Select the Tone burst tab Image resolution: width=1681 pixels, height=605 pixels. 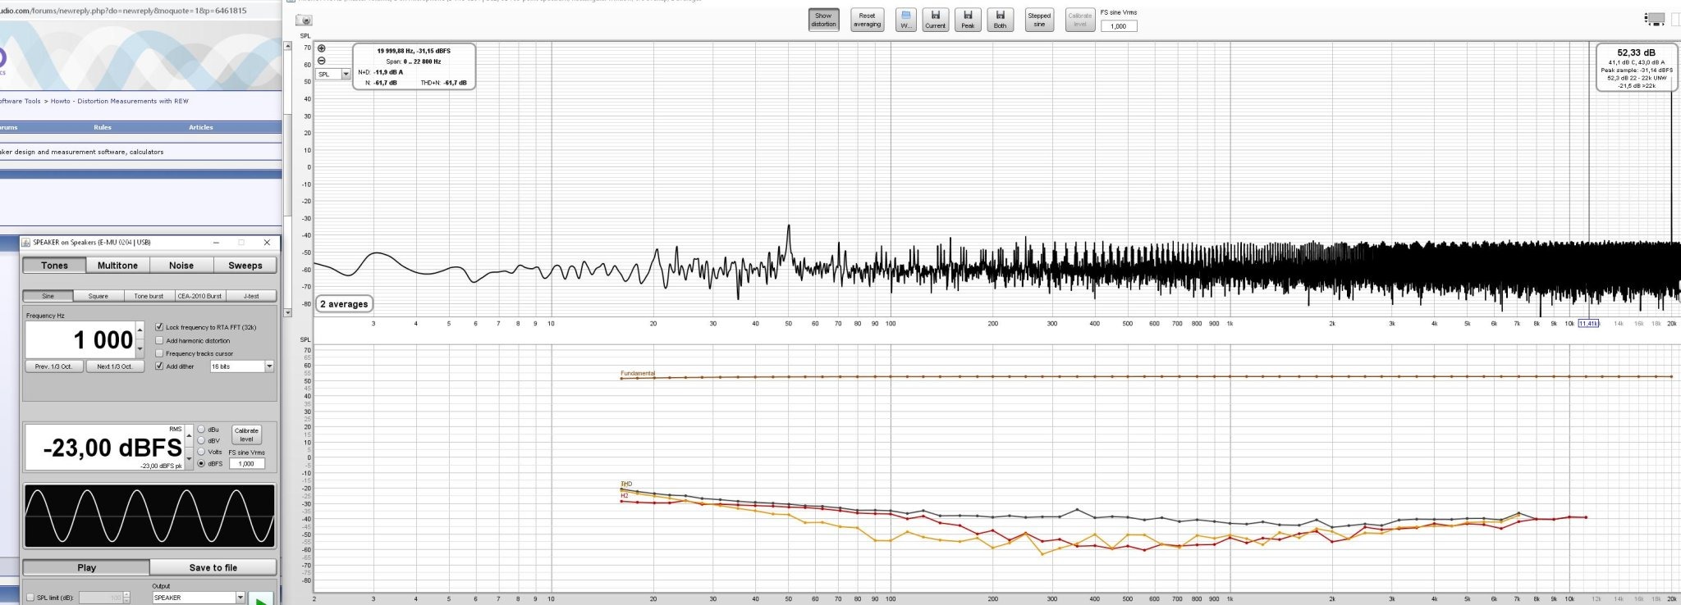pos(149,296)
